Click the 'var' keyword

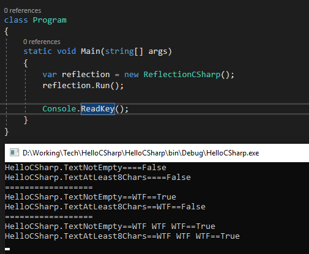[50, 75]
